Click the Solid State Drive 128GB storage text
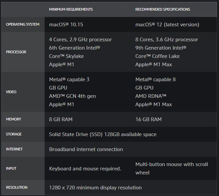 (x=103, y=134)
